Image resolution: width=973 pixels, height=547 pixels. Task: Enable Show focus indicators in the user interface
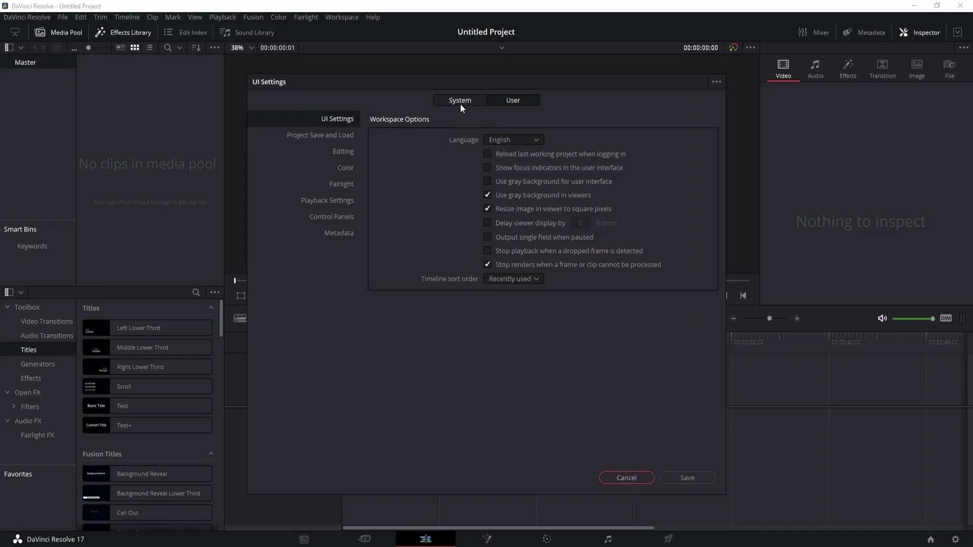click(487, 167)
